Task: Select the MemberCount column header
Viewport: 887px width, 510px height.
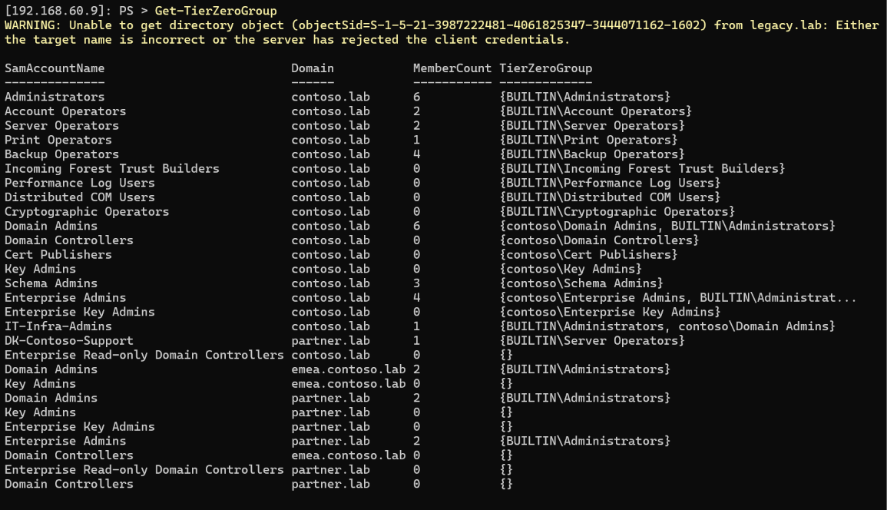Action: [x=452, y=68]
